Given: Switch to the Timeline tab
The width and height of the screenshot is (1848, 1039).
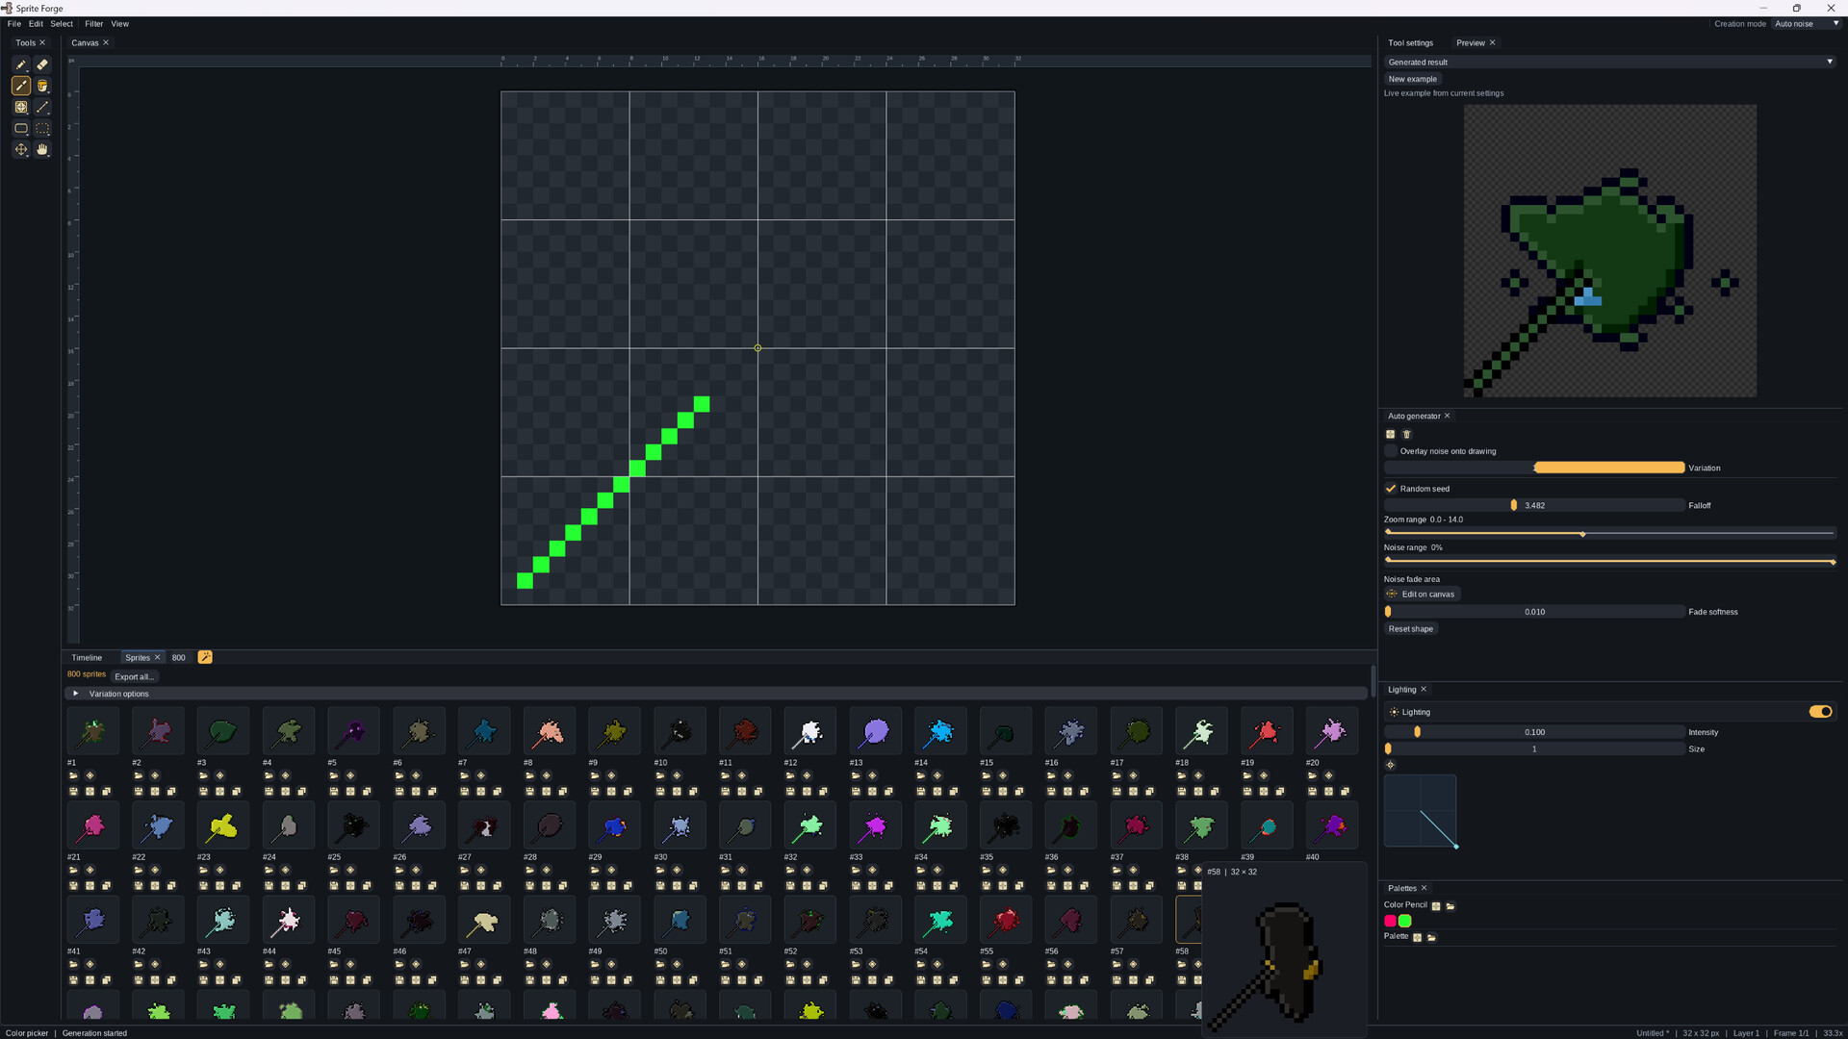Looking at the screenshot, I should (x=87, y=658).
